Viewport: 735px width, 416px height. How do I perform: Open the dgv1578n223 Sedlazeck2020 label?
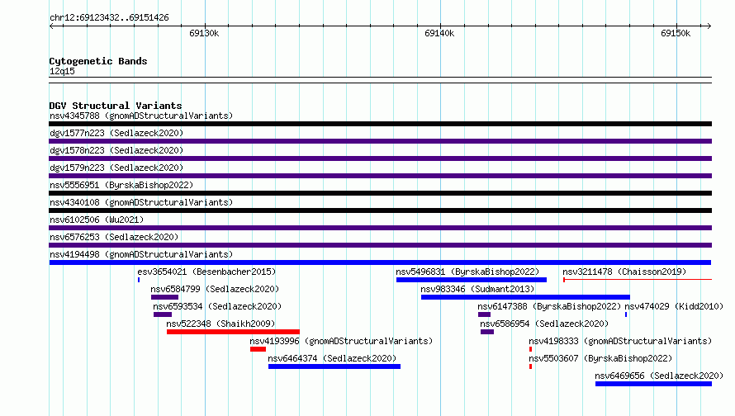pos(116,150)
